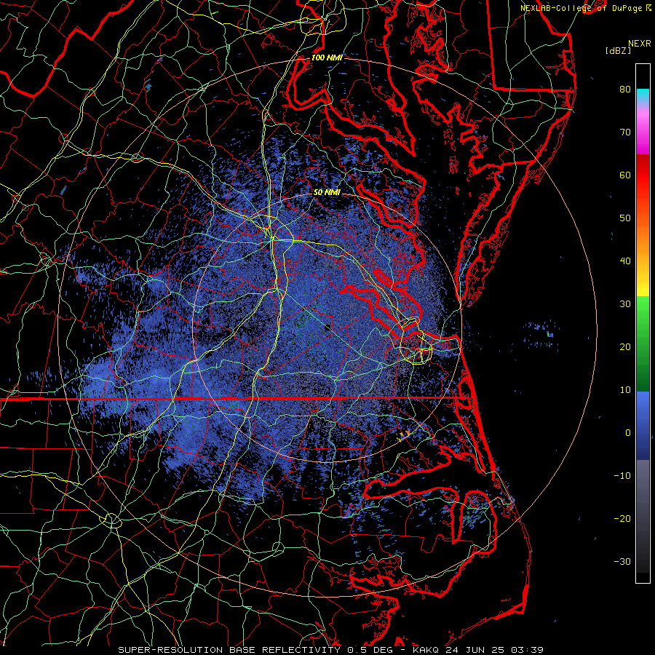Click the 10 value on the dBZ scale
The image size is (655, 655).
(x=625, y=390)
